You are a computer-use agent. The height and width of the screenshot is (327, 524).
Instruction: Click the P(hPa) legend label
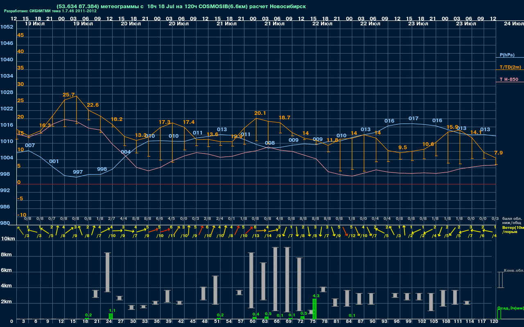(507, 55)
